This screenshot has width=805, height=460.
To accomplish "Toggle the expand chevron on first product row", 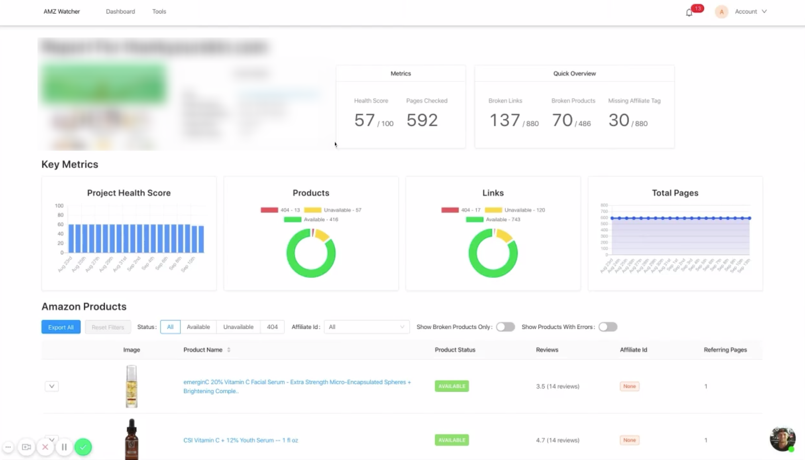I will 51,386.
